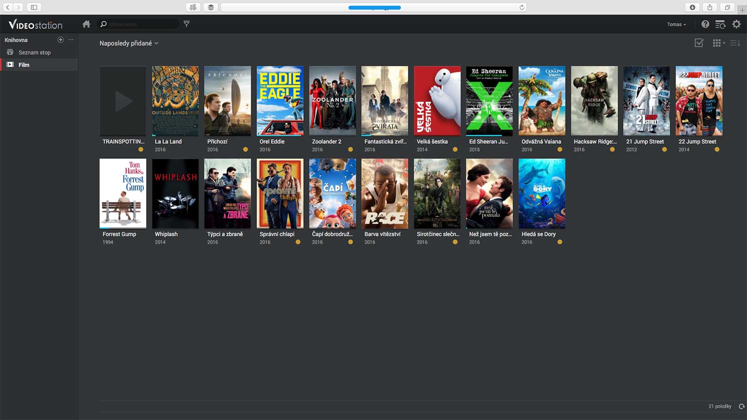This screenshot has width=747, height=420.
Task: Add a new library with plus icon
Action: [x=61, y=40]
